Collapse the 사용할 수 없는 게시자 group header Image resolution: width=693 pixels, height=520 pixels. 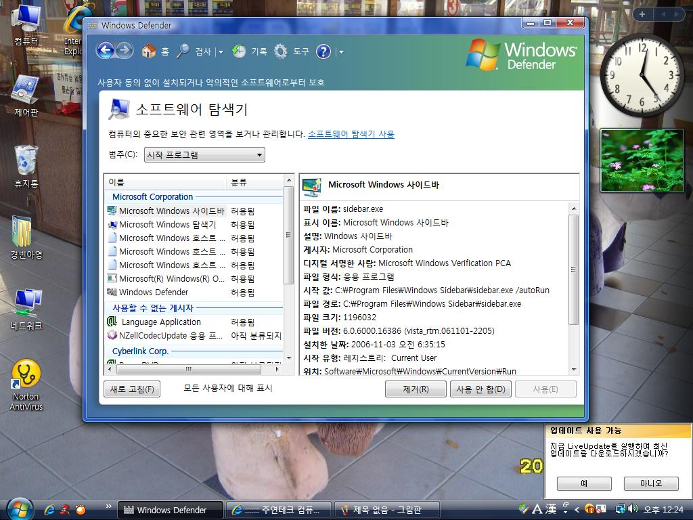point(152,308)
